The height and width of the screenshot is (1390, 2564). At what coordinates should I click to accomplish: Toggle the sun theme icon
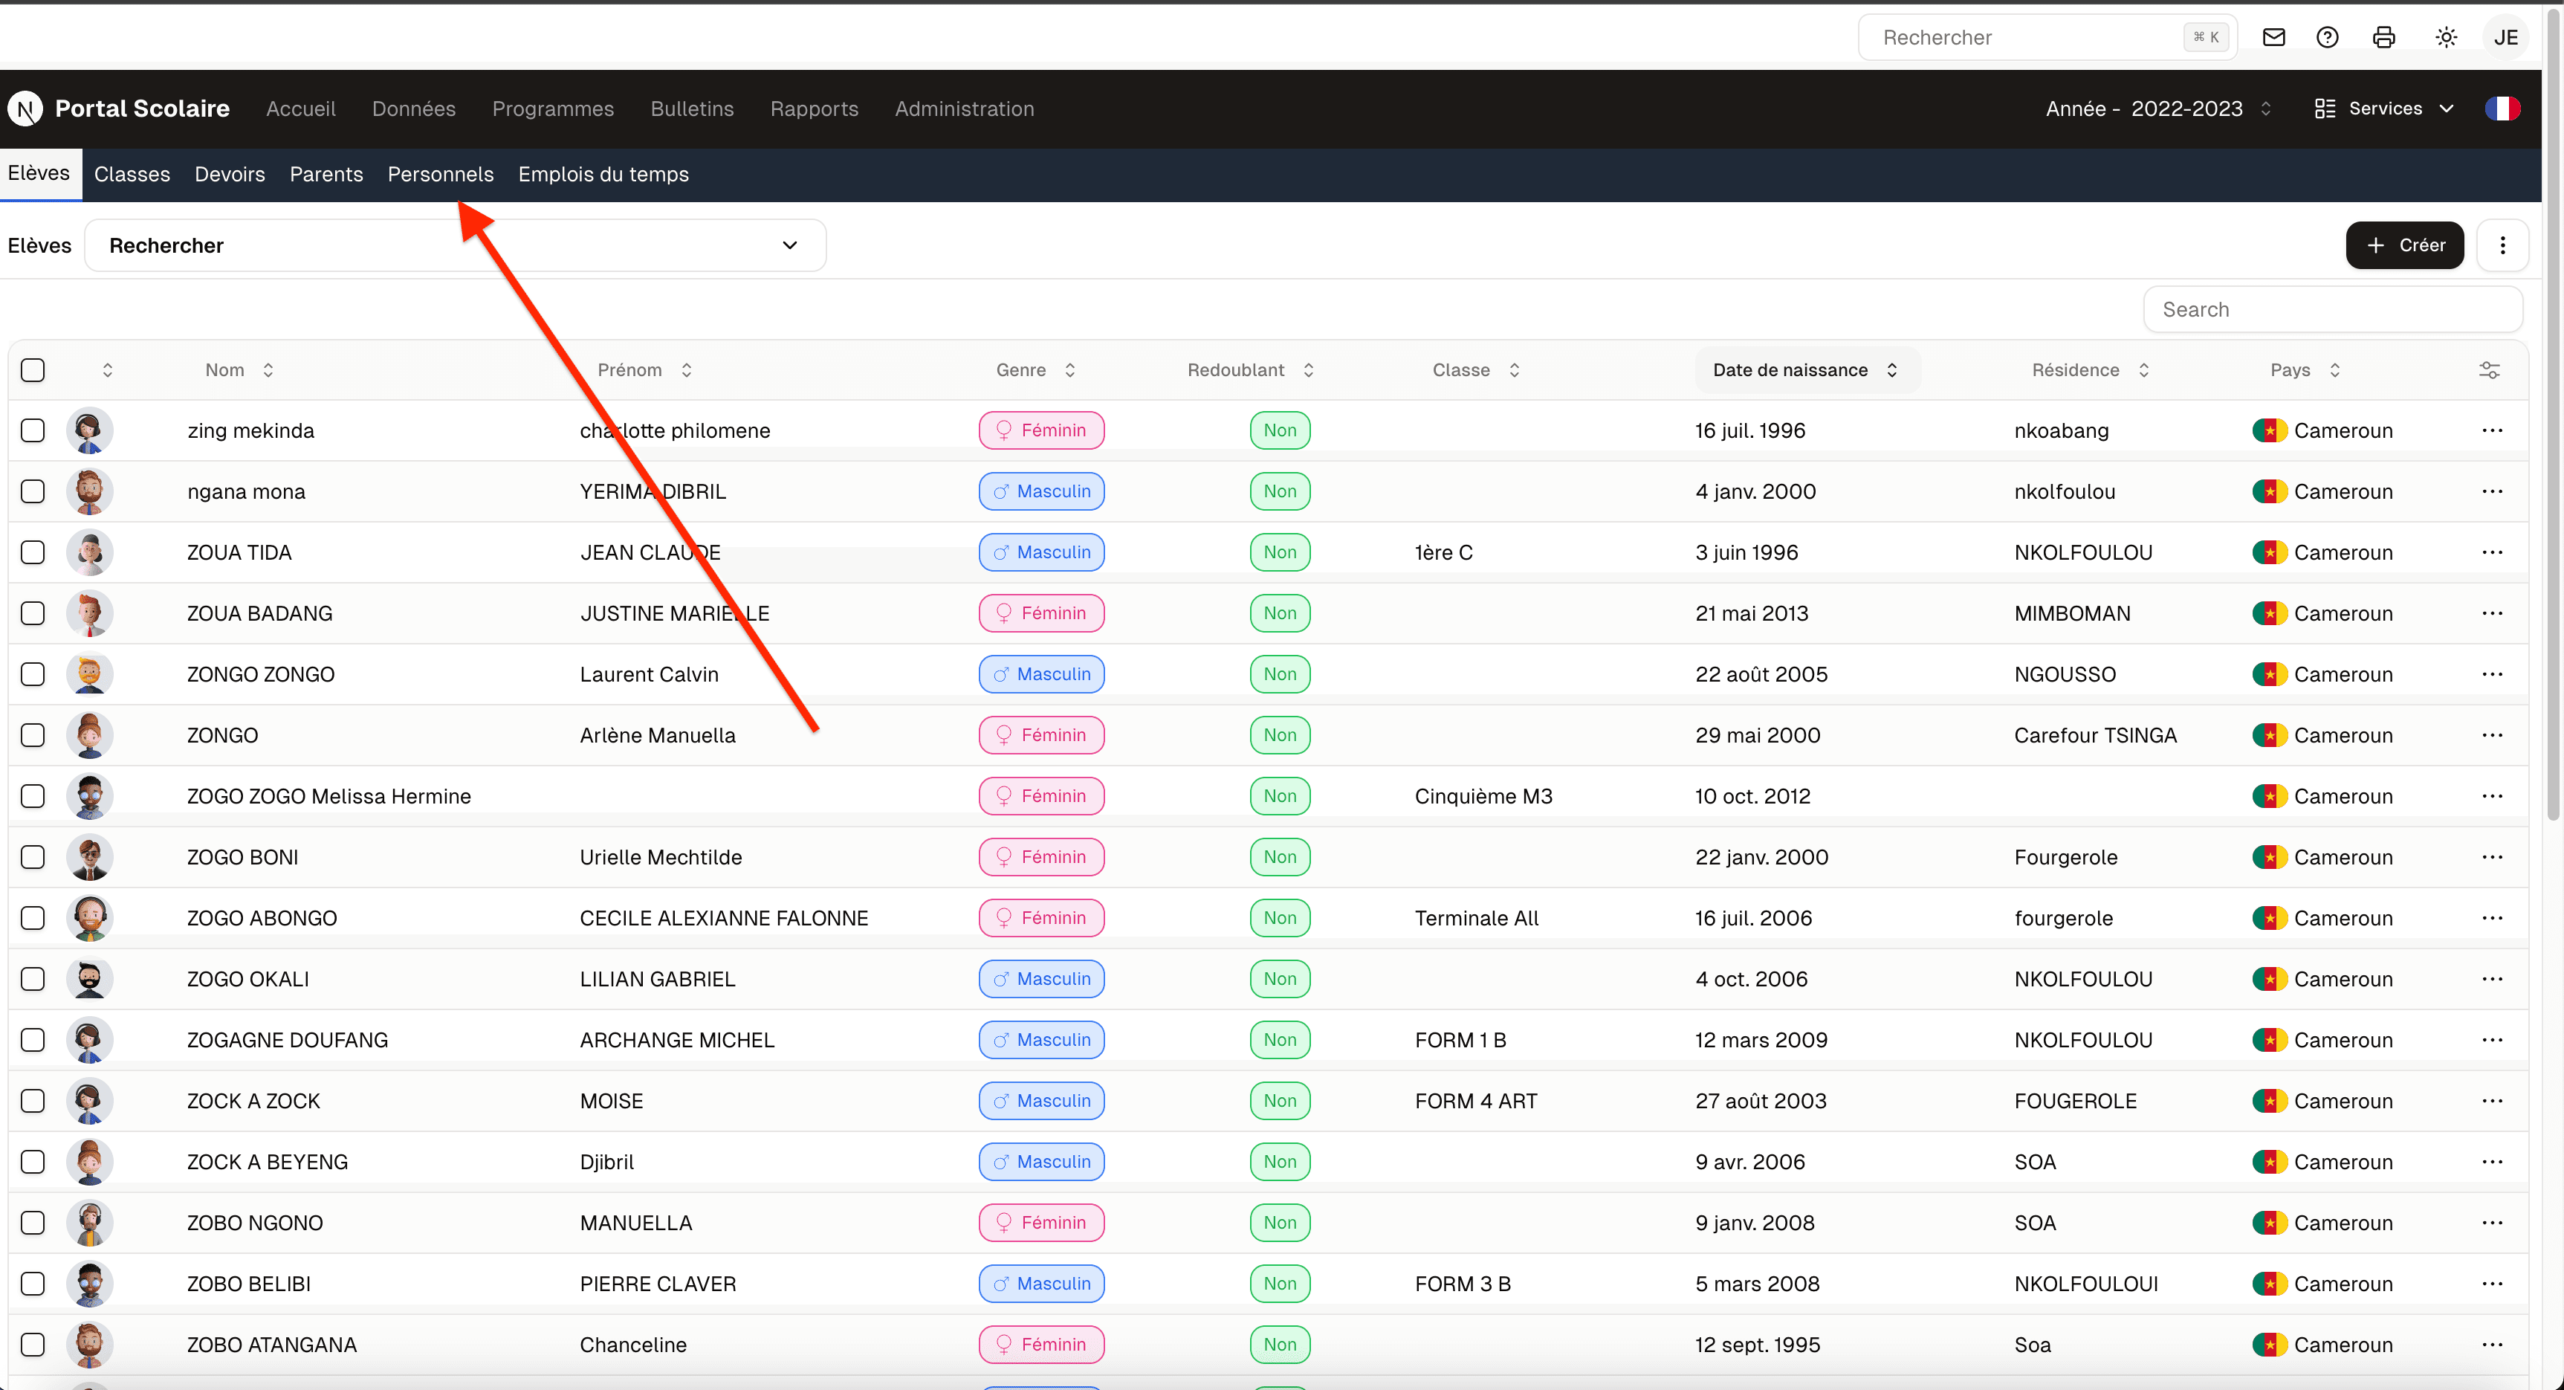click(x=2446, y=38)
